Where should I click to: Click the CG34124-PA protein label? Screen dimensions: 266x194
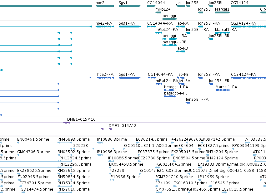243,75
